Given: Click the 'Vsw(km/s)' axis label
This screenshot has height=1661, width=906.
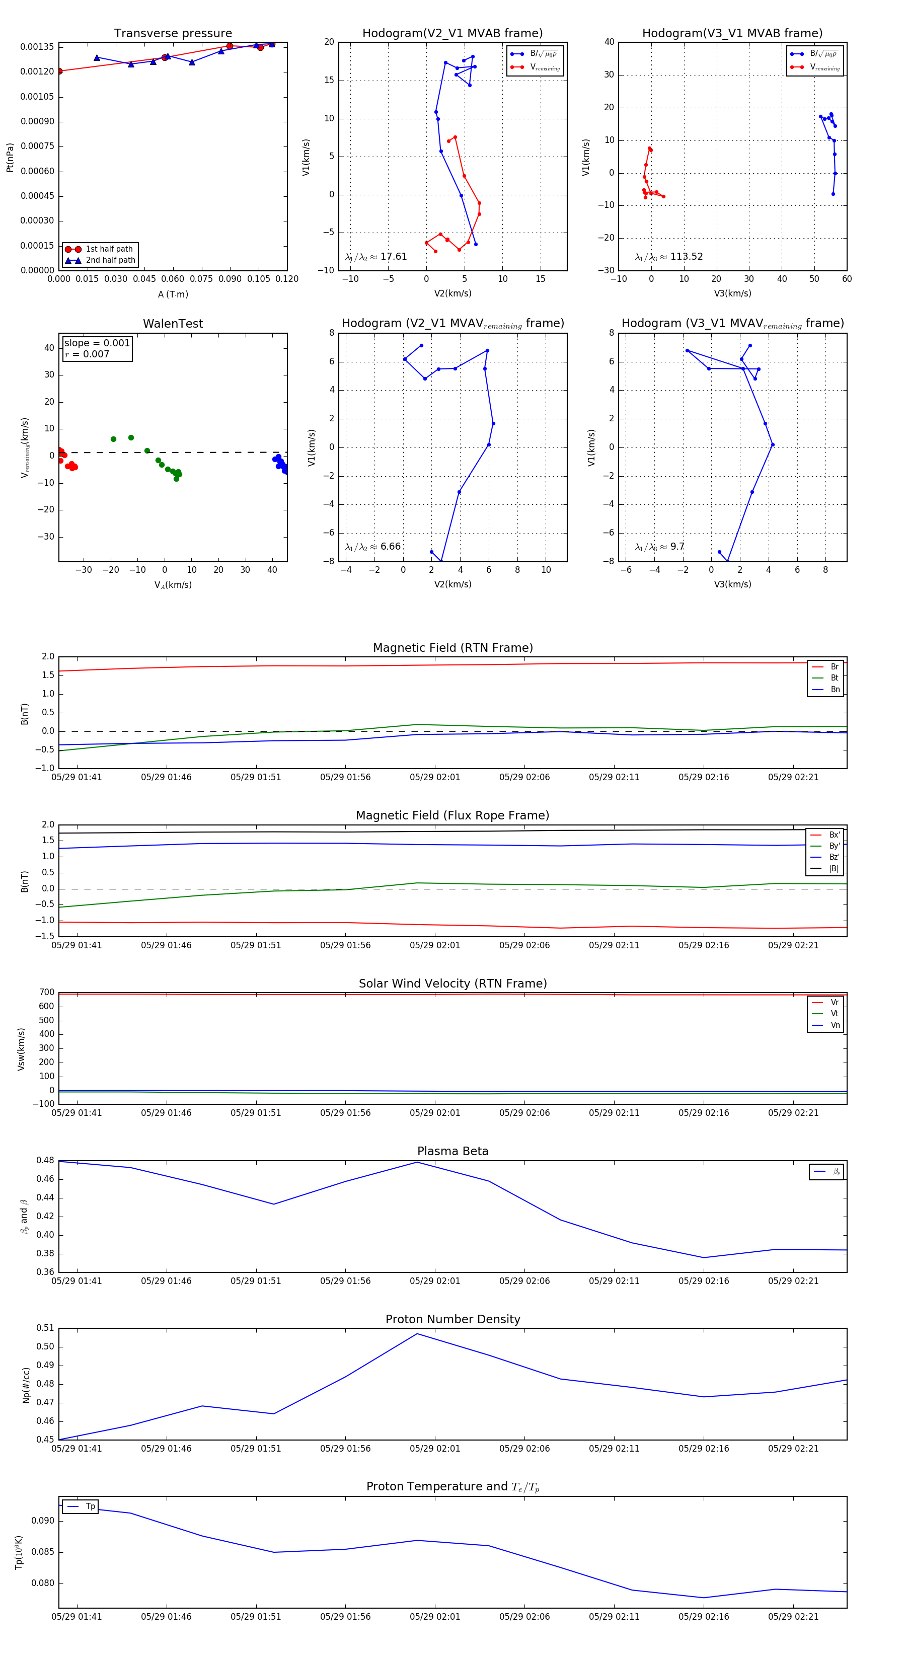Looking at the screenshot, I should point(21,1049).
